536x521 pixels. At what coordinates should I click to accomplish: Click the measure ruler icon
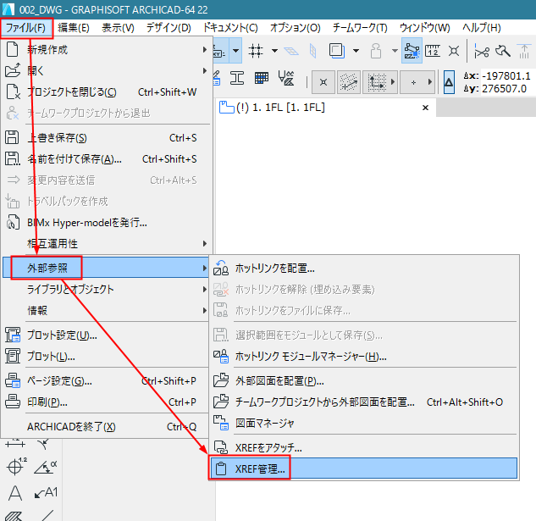click(x=433, y=51)
